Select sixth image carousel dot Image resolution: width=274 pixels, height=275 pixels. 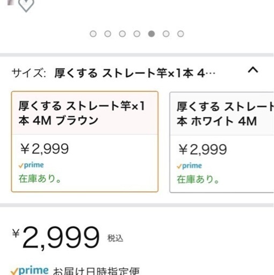click(x=166, y=34)
